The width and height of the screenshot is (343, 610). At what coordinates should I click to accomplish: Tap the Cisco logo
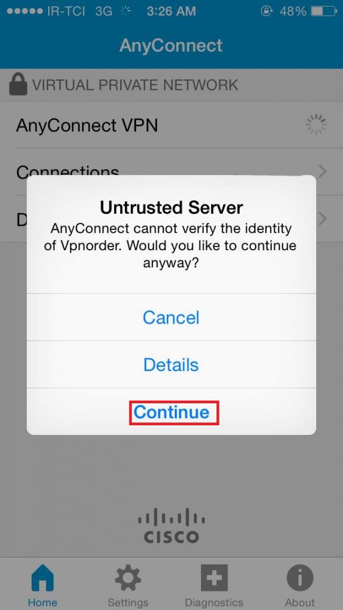(x=171, y=525)
